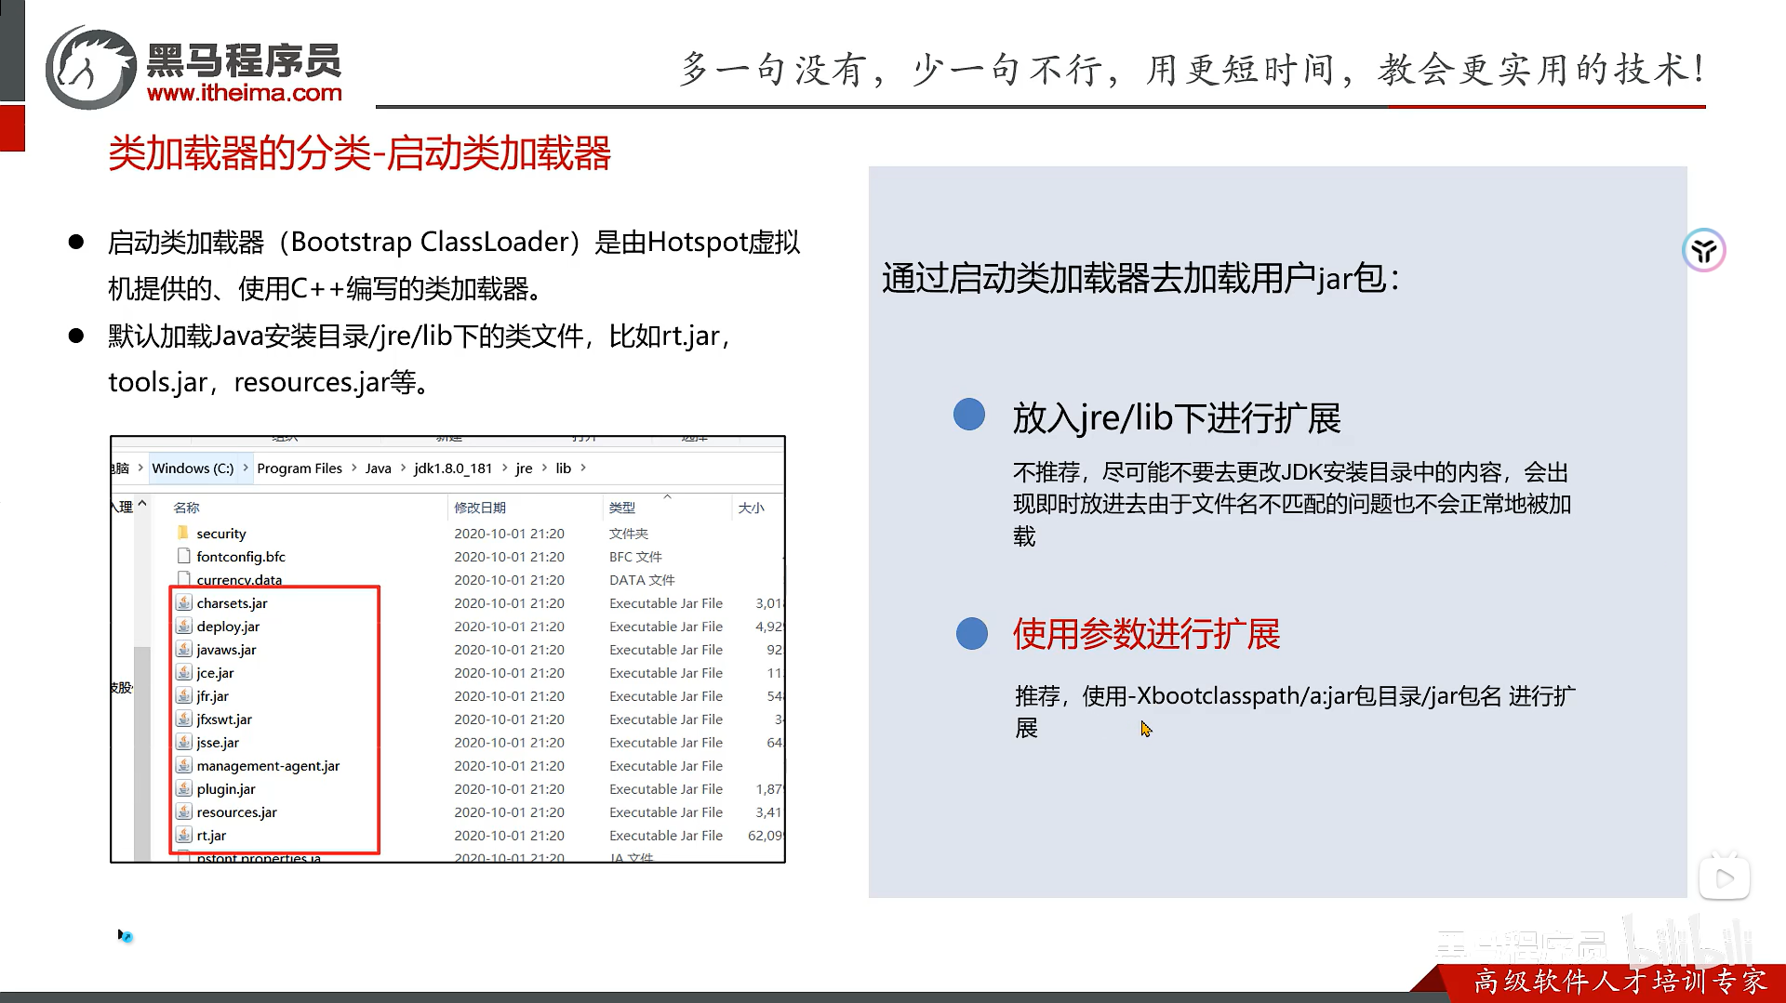Click the 放入jre/lib下进行扩展 heading
Screen dimensions: 1786x1003
(1177, 418)
